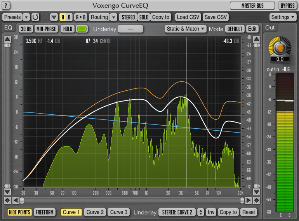The width and height of the screenshot is (299, 221).
Task: Open the Settings dropdown
Action: point(283,17)
